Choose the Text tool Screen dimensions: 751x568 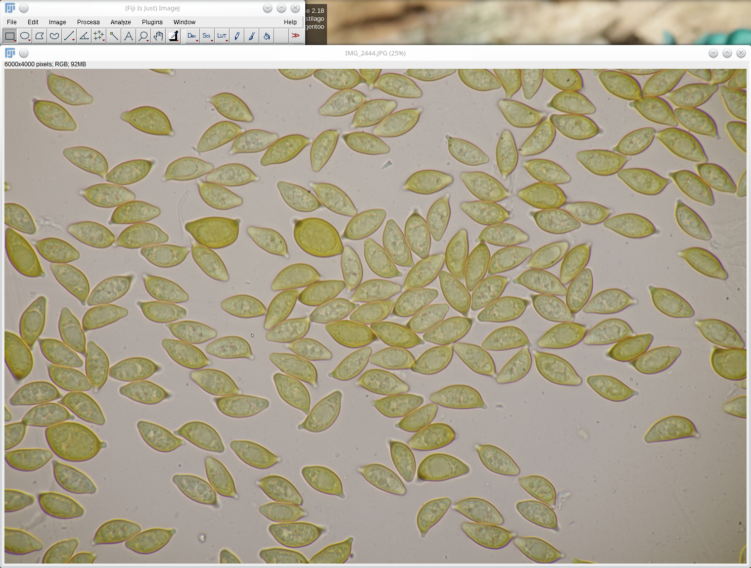[x=129, y=36]
